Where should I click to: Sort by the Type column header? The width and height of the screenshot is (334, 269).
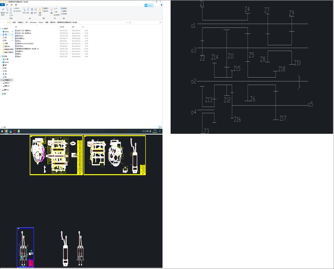(x=73, y=27)
